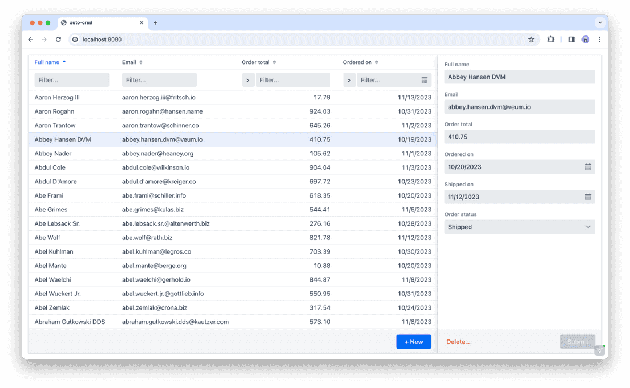The image size is (630, 388).
Task: Bookmark the page with the star icon
Action: 531,39
